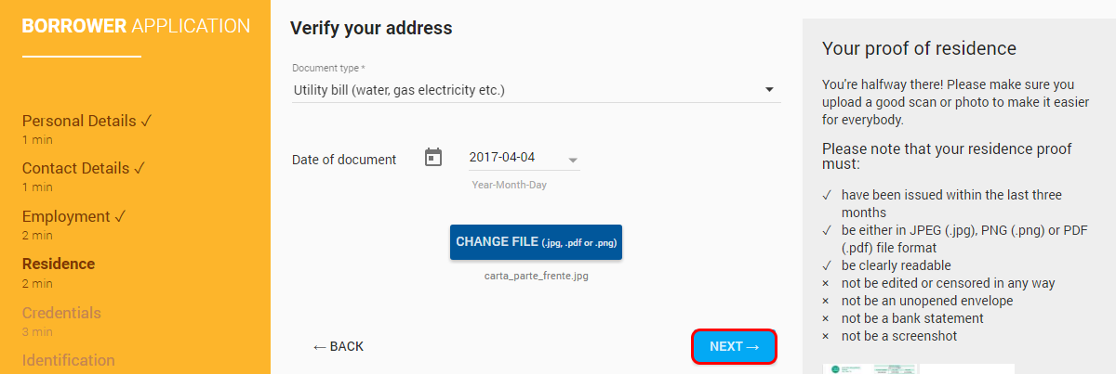Click checkmark beside 'be clearly readable'
1116x374 pixels.
[826, 266]
